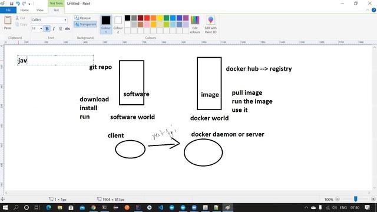The image size is (377, 212).
Task: Open Cortana circle on taskbar
Action: coord(27,207)
